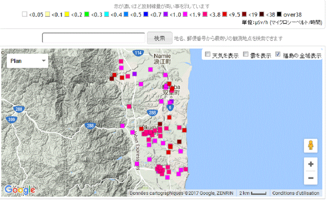Zoom out with the minus button
The width and height of the screenshot is (326, 201).
(310, 178)
